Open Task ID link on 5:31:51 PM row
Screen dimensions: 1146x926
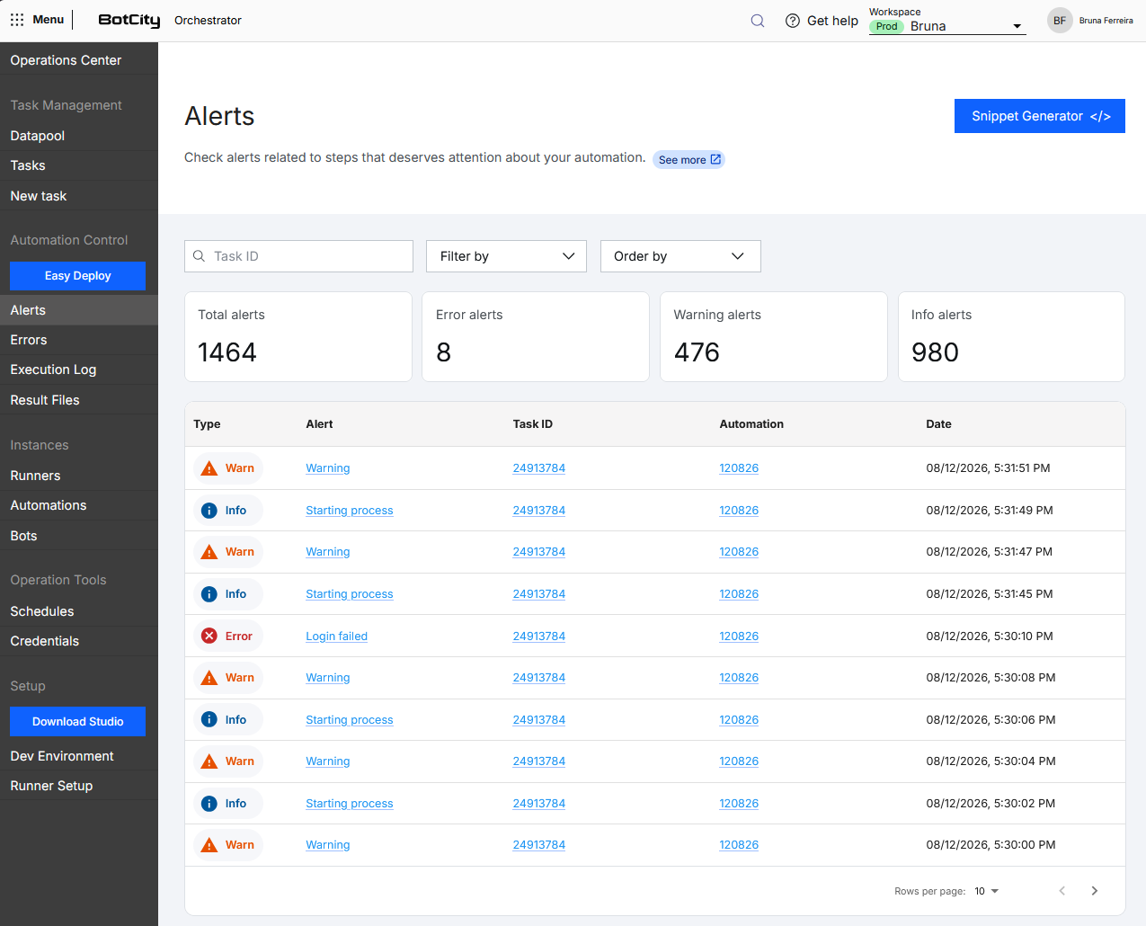[x=539, y=468]
